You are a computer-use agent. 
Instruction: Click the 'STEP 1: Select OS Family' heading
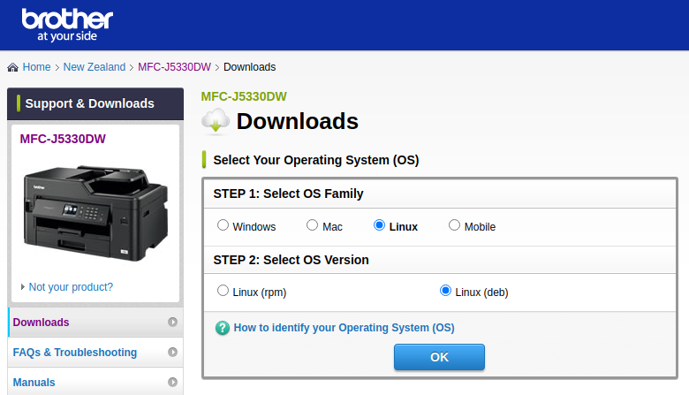tap(288, 194)
